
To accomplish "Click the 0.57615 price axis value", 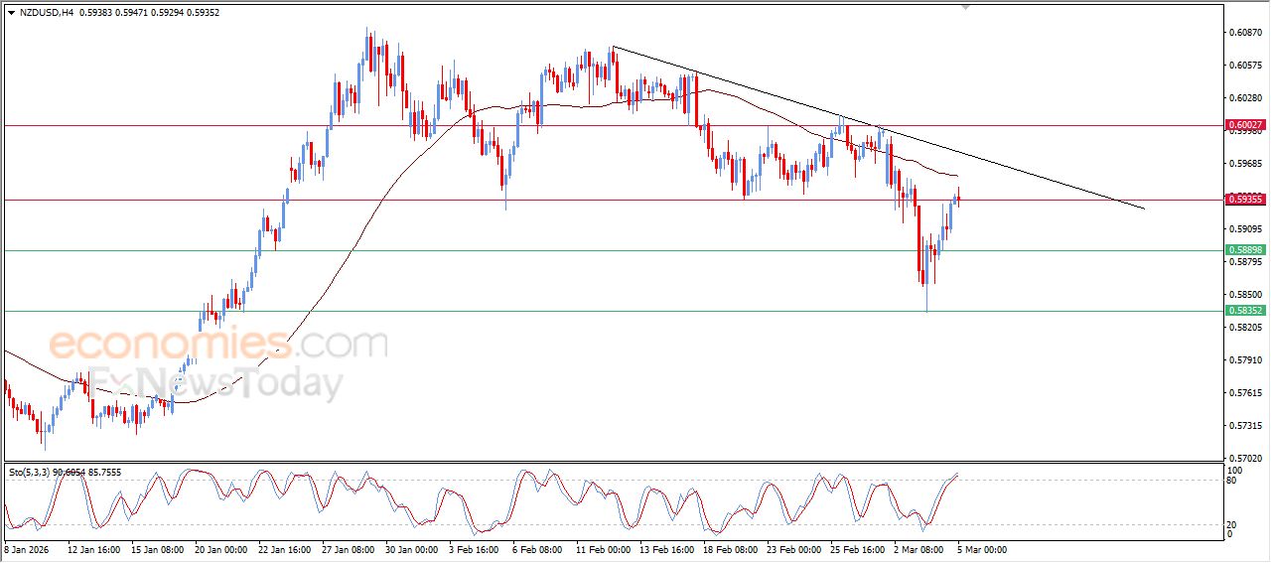I will point(1244,393).
